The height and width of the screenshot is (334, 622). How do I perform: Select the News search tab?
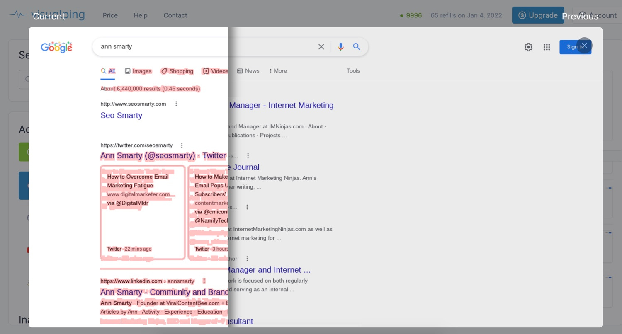click(x=248, y=71)
